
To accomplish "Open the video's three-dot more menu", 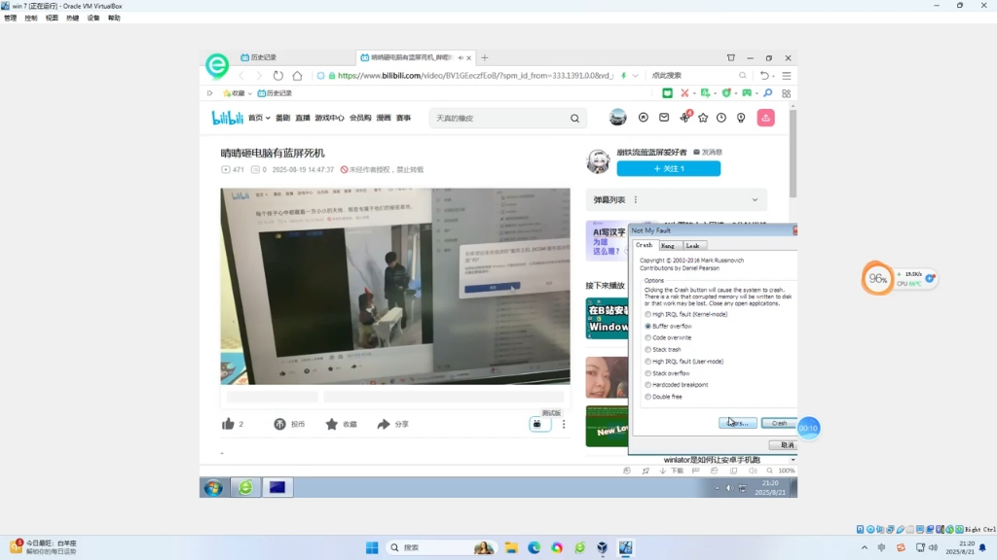I will pos(564,424).
